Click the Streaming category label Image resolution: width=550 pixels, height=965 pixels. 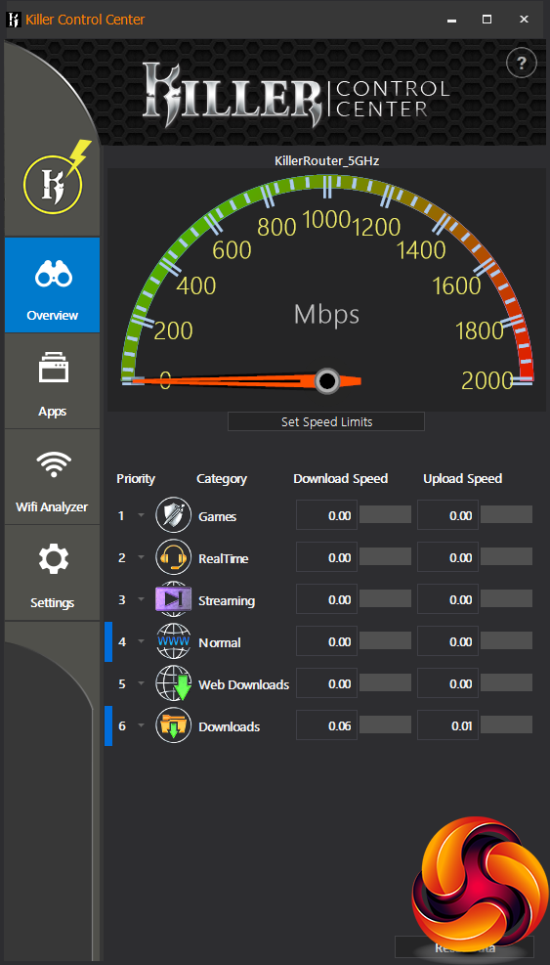pos(227,600)
